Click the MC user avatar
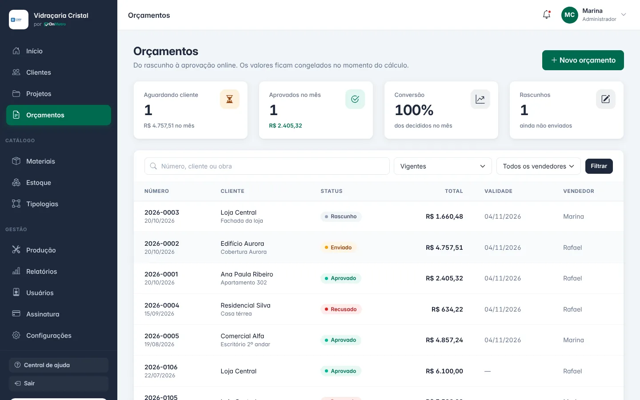 570,15
